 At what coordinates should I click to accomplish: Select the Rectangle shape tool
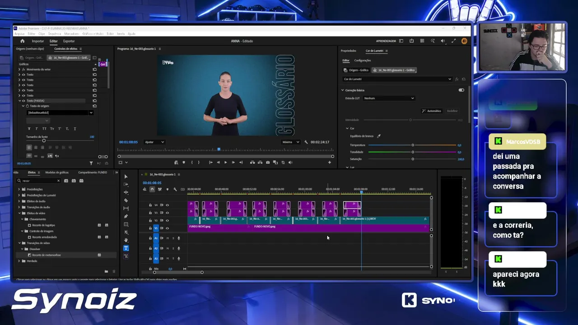tap(126, 224)
